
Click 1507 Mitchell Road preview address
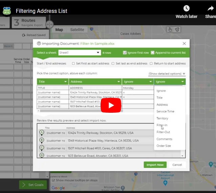tap(100, 148)
